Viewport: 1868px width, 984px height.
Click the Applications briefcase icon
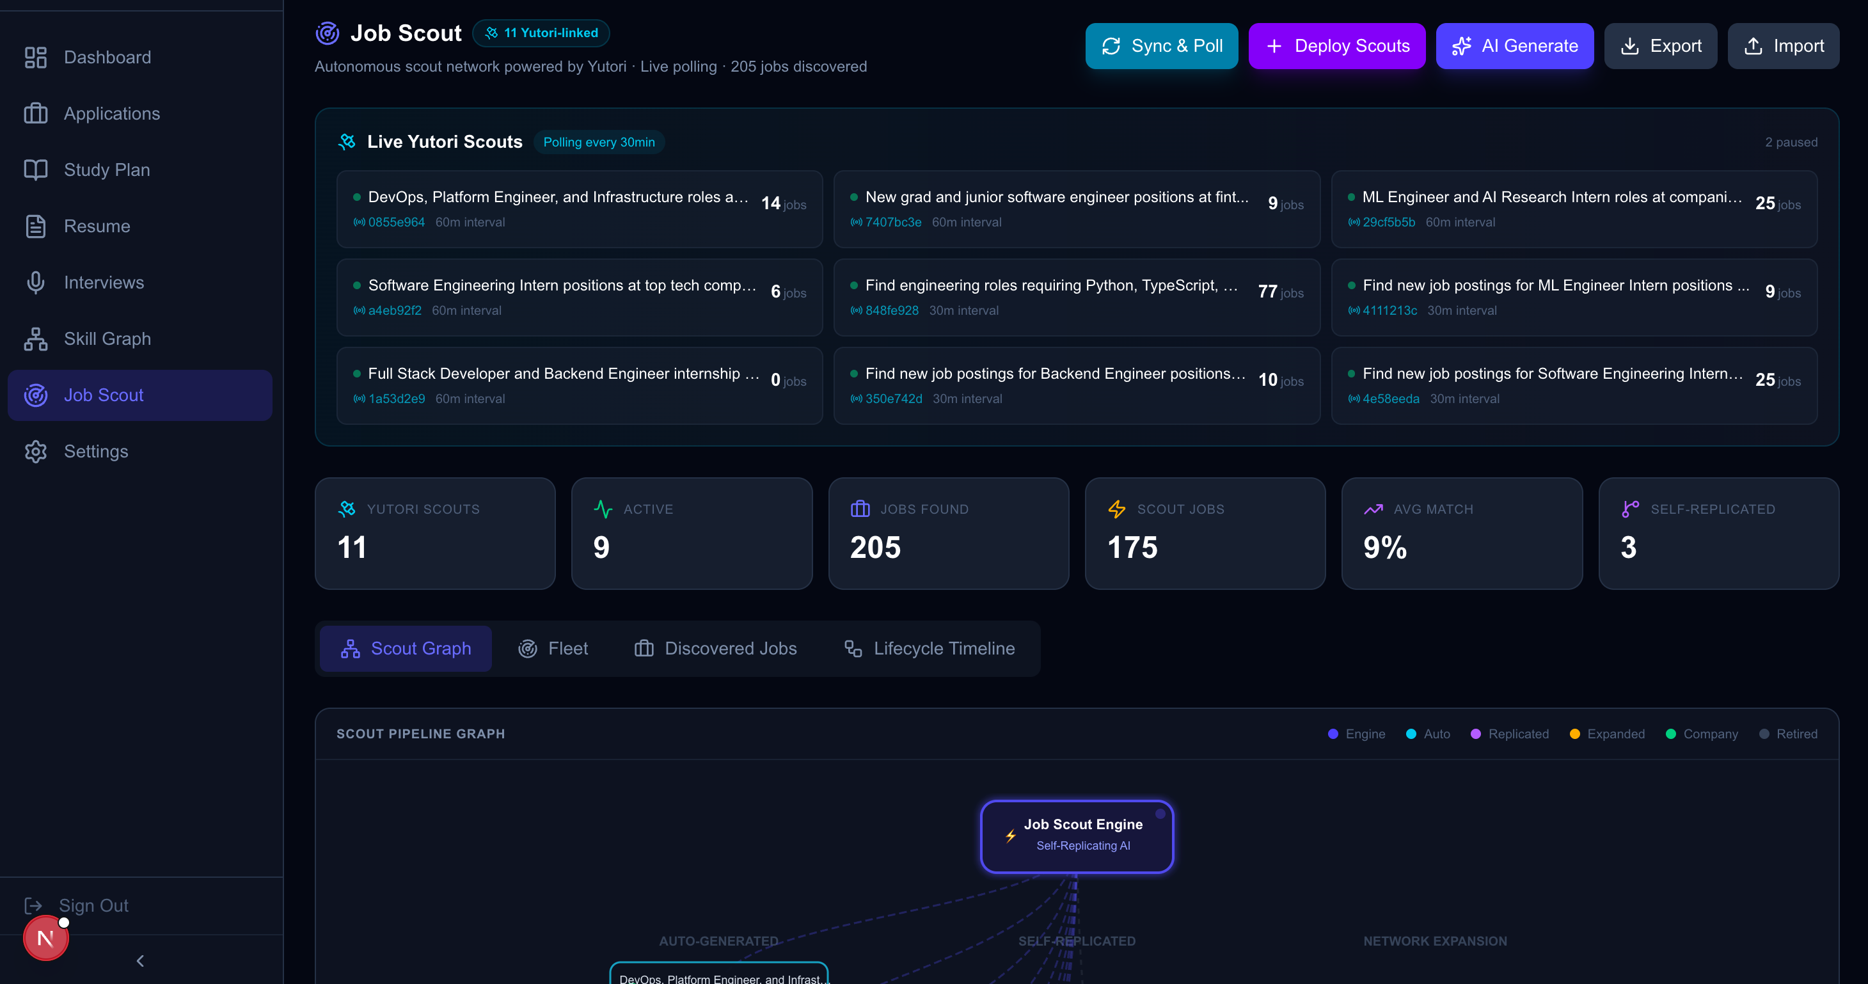(x=35, y=114)
